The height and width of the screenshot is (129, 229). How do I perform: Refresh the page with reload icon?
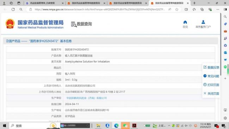(x=13, y=10)
